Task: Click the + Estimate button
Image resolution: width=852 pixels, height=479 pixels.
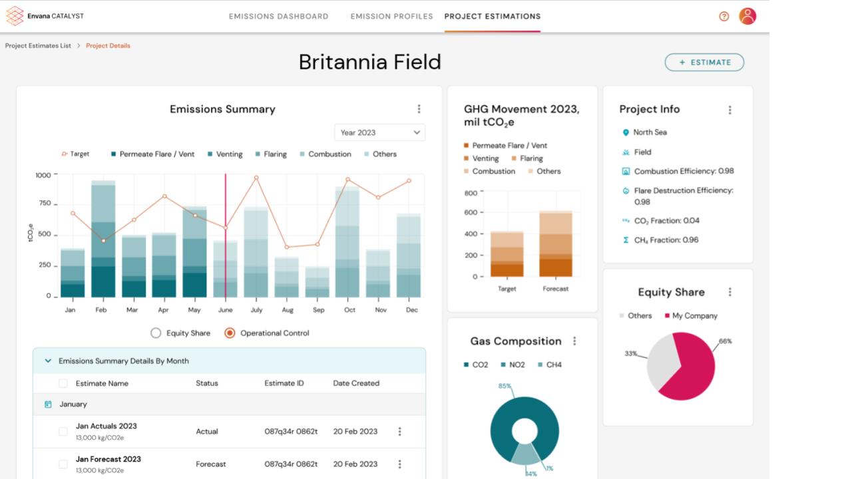Action: (704, 62)
